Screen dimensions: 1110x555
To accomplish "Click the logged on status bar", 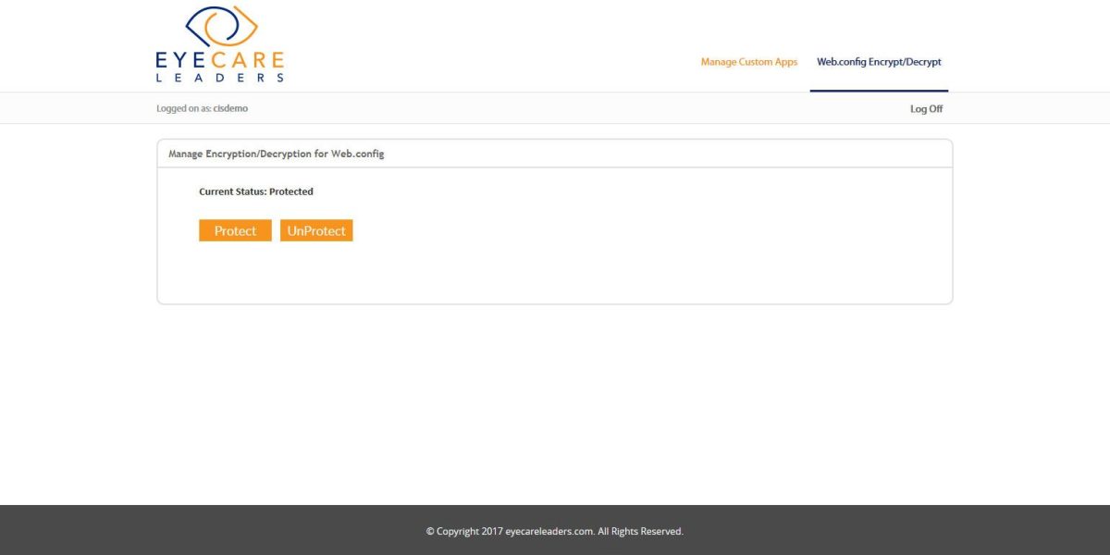I will 555,108.
